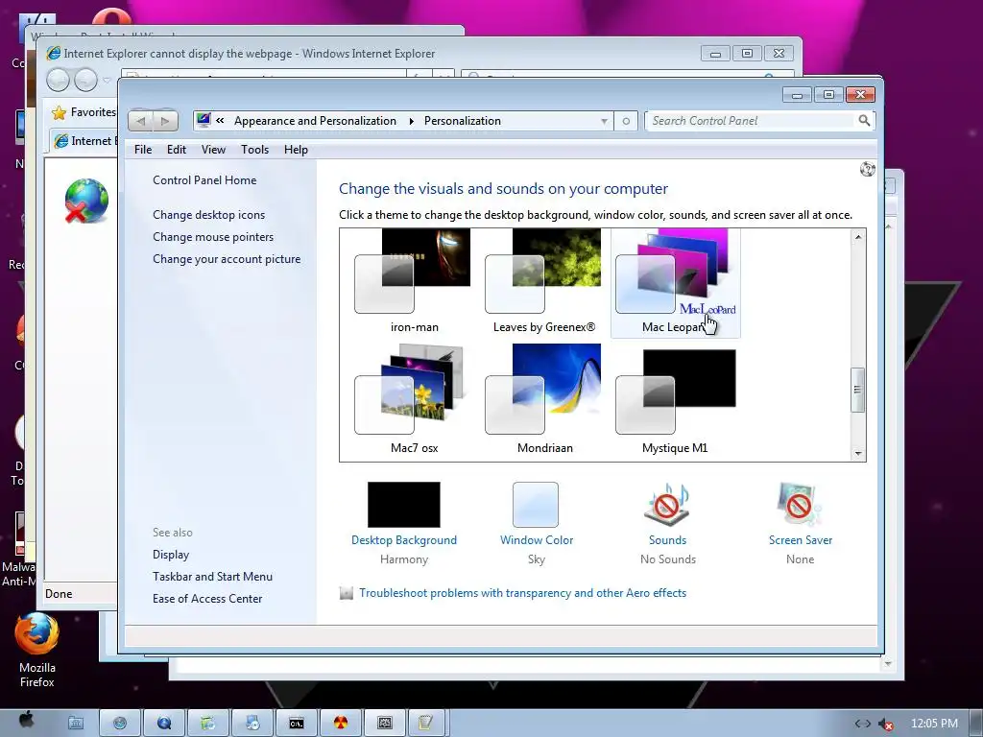
Task: Click Favorites star in Internet Explorer
Action: click(59, 113)
